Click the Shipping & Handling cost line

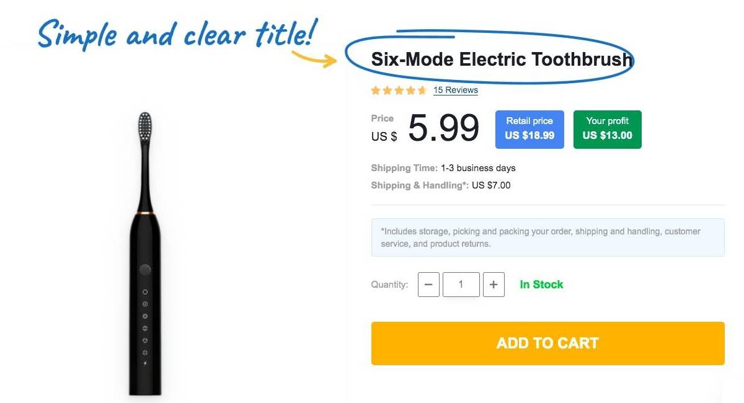tap(441, 185)
